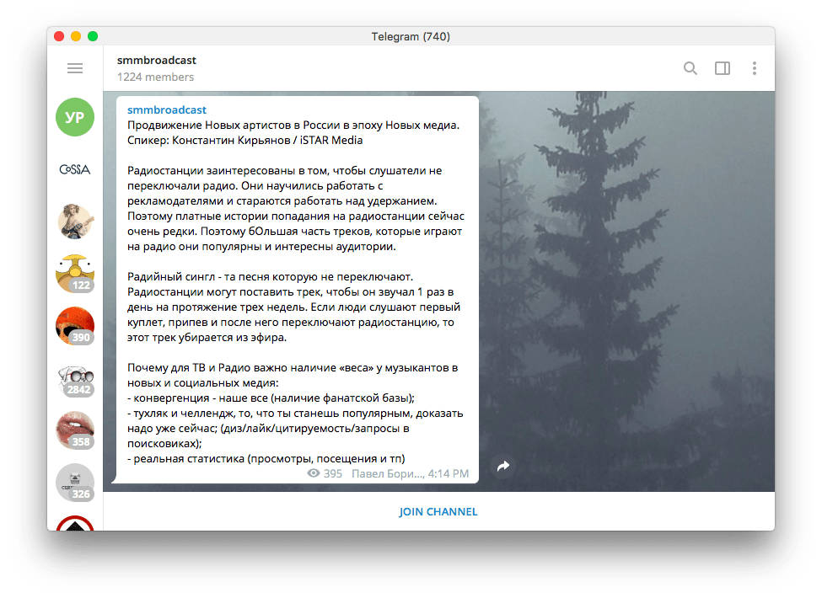Toggle the right side info panel
822x598 pixels.
coord(723,68)
